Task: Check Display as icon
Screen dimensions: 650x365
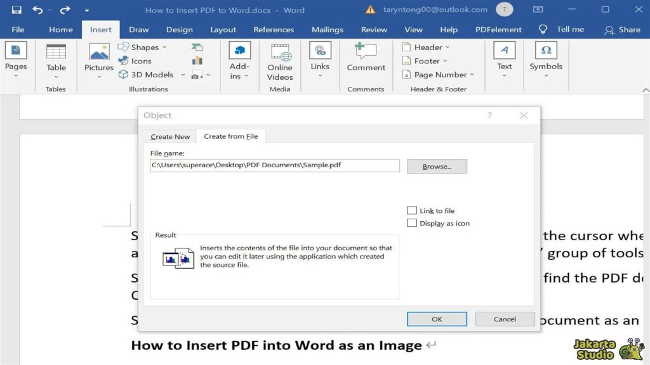Action: click(x=412, y=222)
